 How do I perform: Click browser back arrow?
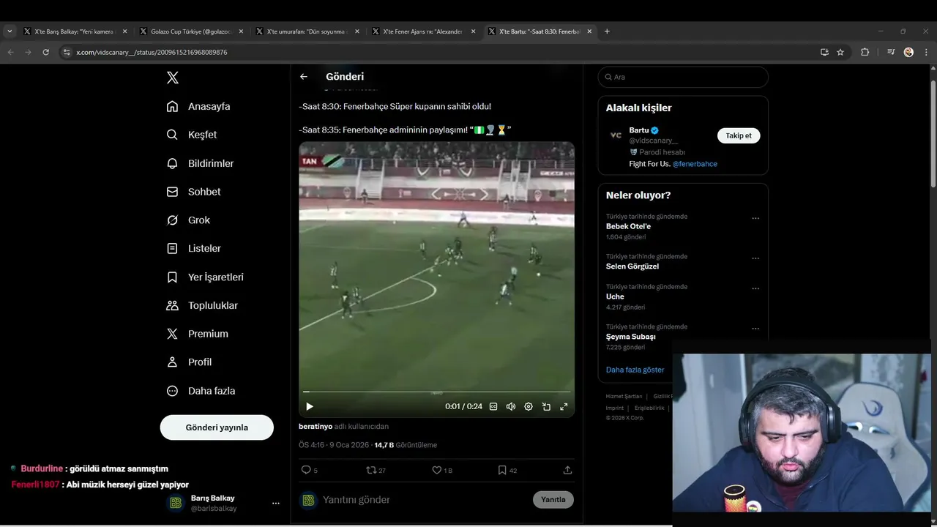(x=10, y=52)
